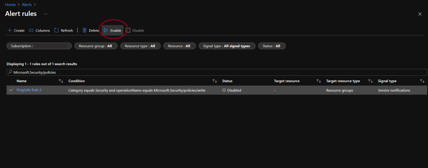Open the Columns chooser icon
The width and height of the screenshot is (428, 168).
31,30
